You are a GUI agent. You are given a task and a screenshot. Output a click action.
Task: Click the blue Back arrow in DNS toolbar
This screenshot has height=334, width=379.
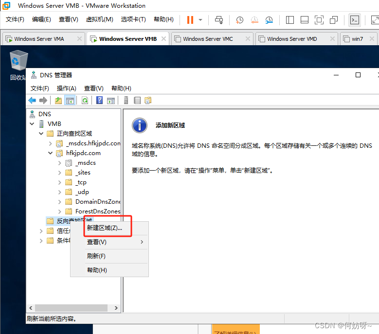pos(32,100)
